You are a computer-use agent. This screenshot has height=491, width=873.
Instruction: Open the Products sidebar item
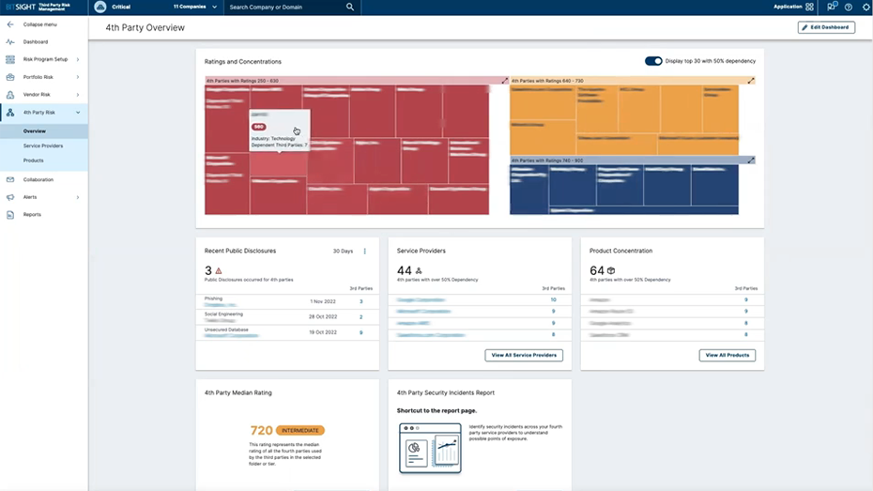pyautogui.click(x=34, y=161)
